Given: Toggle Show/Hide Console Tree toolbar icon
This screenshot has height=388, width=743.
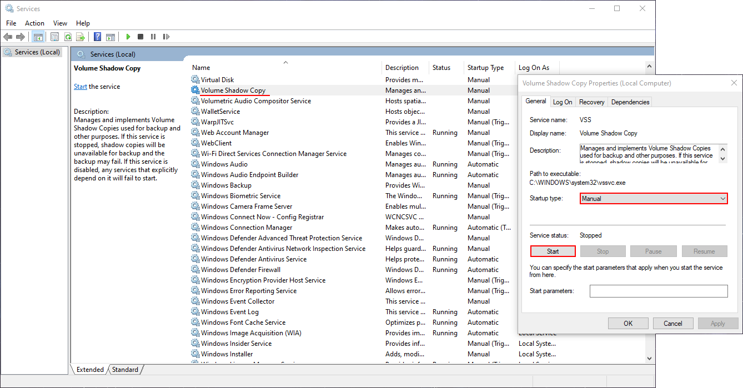Looking at the screenshot, I should coord(38,37).
